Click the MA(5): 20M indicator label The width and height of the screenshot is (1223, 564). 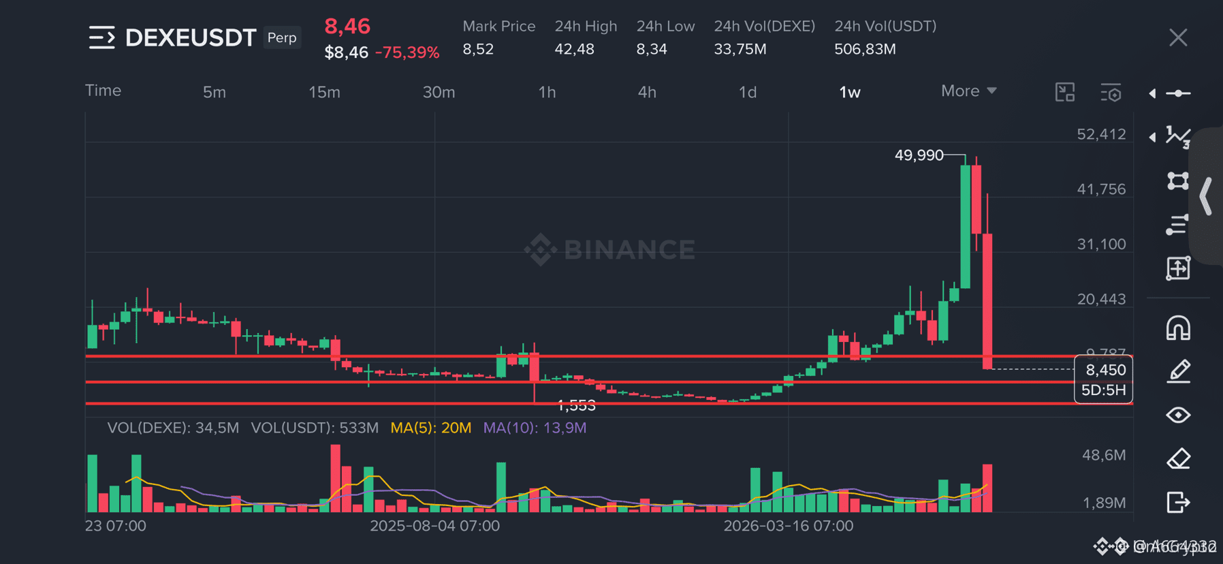click(431, 428)
